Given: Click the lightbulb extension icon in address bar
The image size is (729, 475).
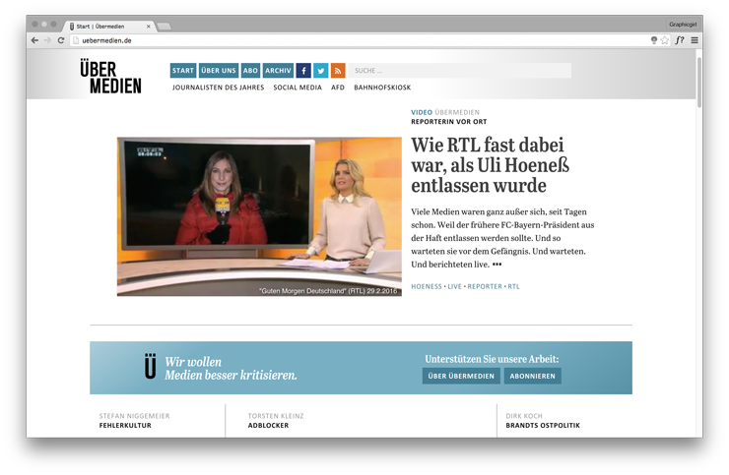Looking at the screenshot, I should (654, 40).
